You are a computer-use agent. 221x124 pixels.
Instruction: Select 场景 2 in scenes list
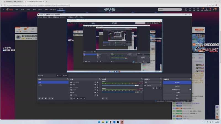pyautogui.click(x=53, y=85)
